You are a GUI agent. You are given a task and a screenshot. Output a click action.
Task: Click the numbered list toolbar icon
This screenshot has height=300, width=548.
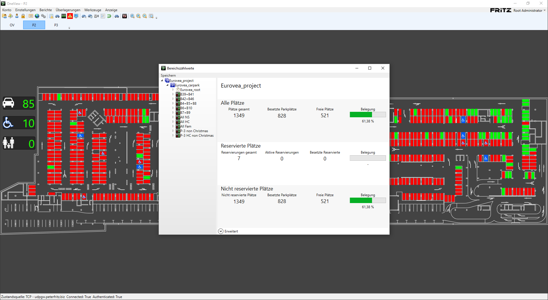[103, 16]
